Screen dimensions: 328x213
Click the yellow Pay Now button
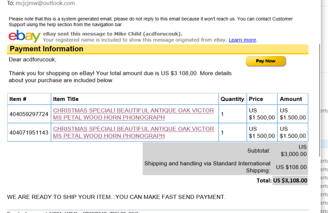(266, 61)
